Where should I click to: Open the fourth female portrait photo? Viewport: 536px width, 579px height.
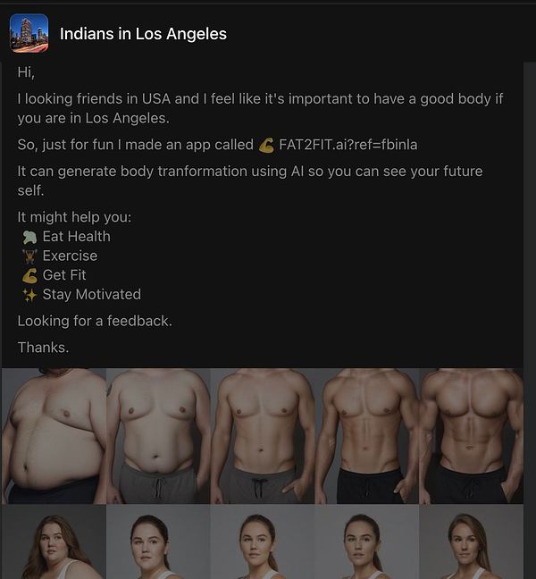pyautogui.click(x=367, y=542)
